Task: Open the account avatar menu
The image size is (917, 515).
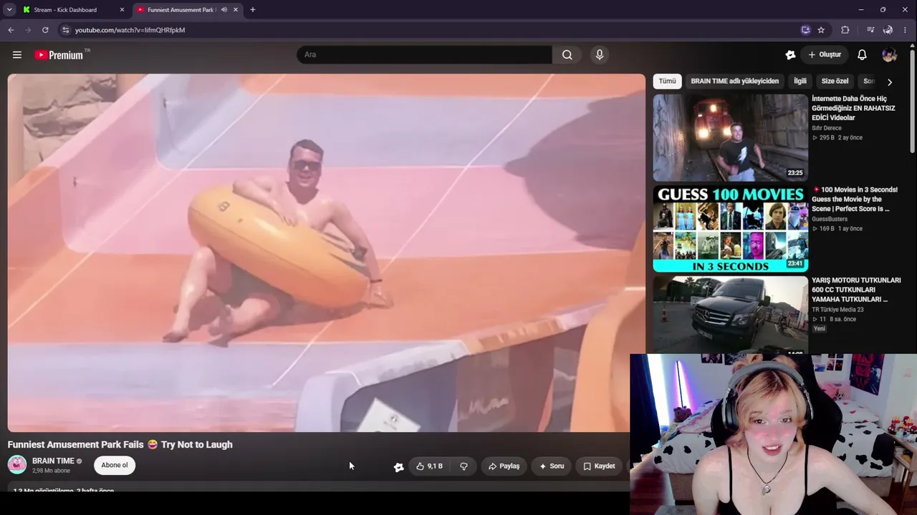Action: pyautogui.click(x=889, y=55)
